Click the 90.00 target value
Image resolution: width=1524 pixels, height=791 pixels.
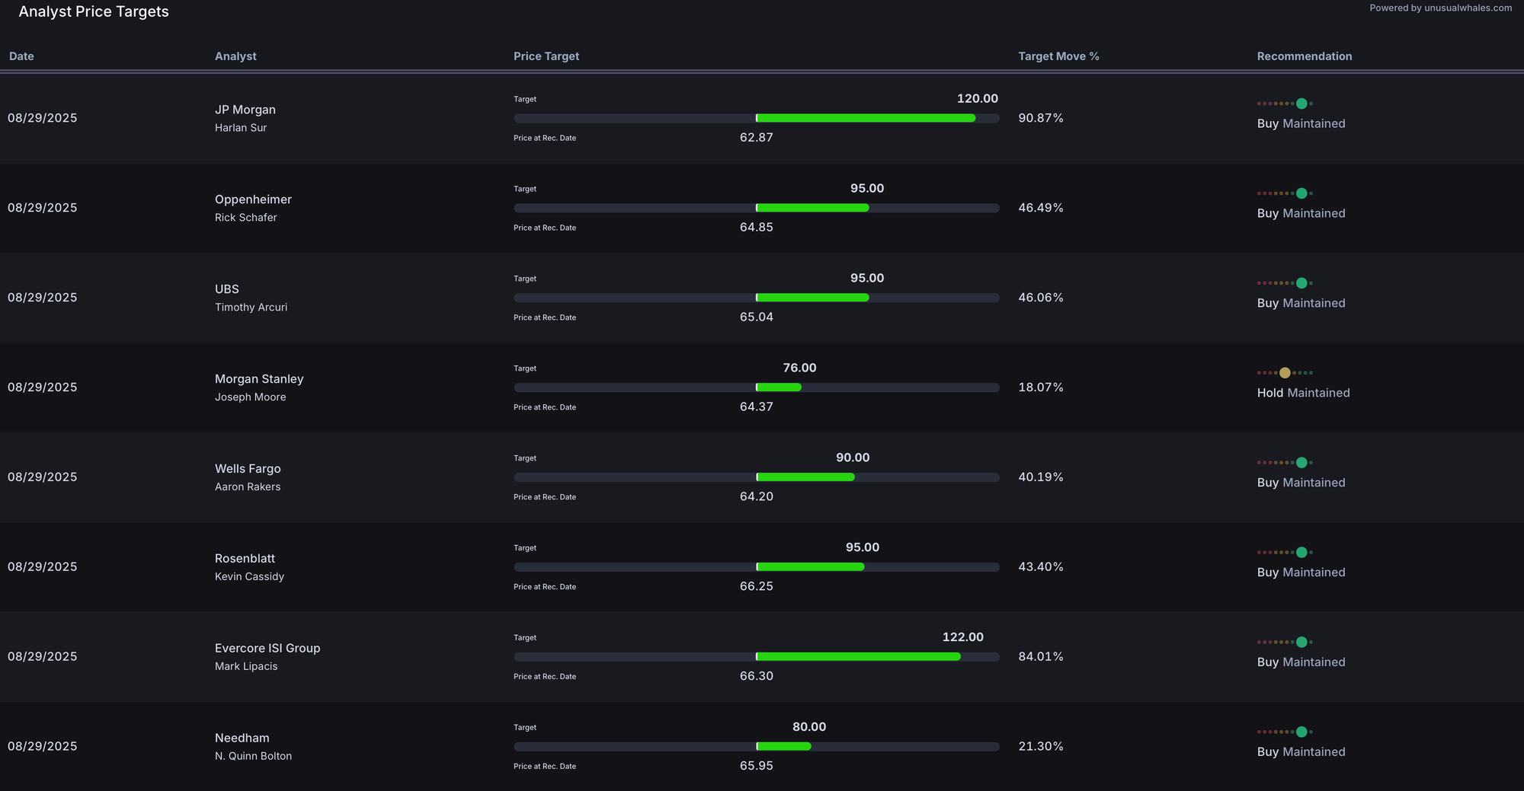(x=853, y=458)
